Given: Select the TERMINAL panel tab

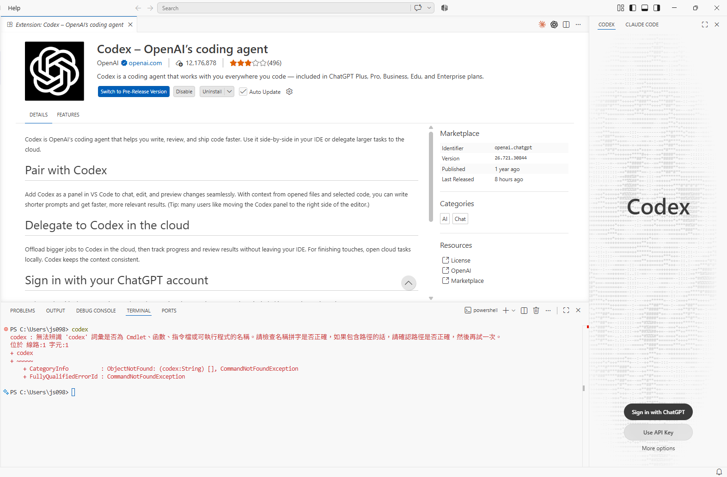Looking at the screenshot, I should pos(139,311).
